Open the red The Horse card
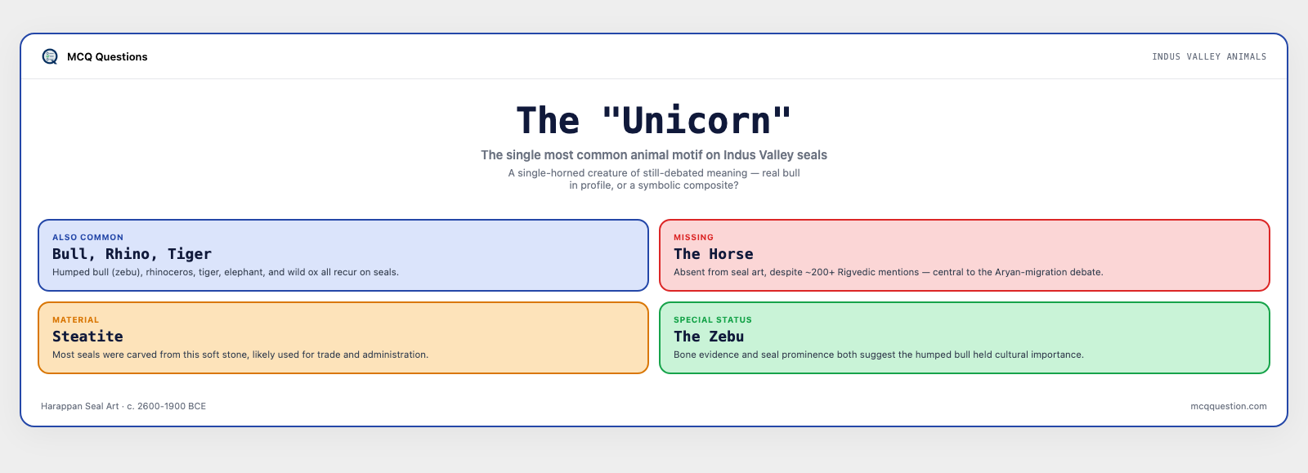Viewport: 1308px width, 473px height. [x=965, y=255]
